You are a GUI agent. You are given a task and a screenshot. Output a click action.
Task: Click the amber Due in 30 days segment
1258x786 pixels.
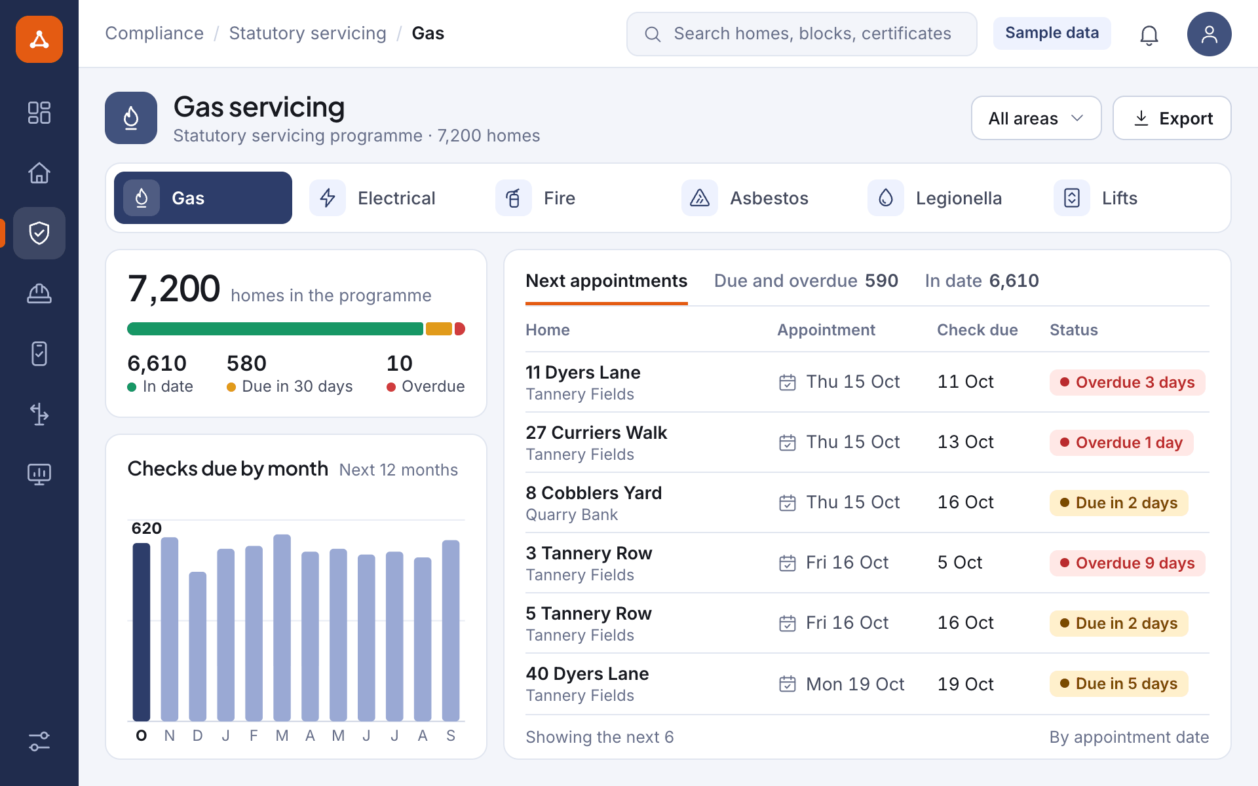click(439, 329)
